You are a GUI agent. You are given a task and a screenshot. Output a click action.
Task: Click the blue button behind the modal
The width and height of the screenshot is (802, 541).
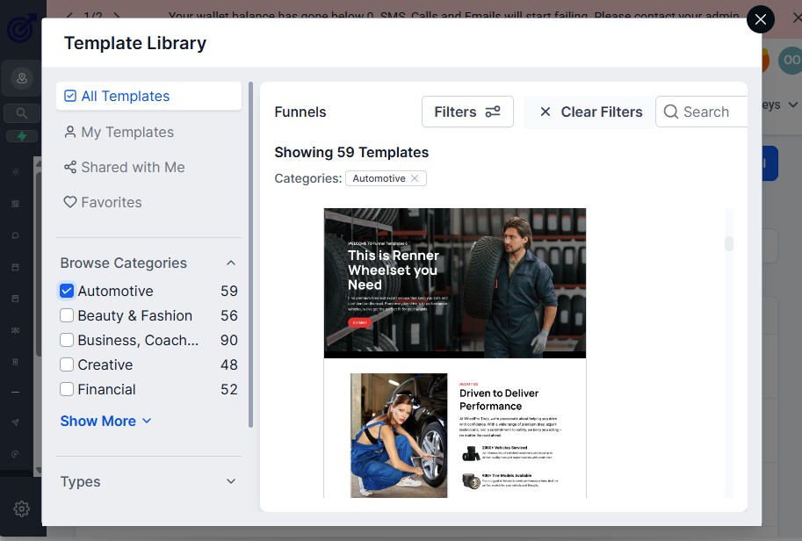[x=769, y=163]
